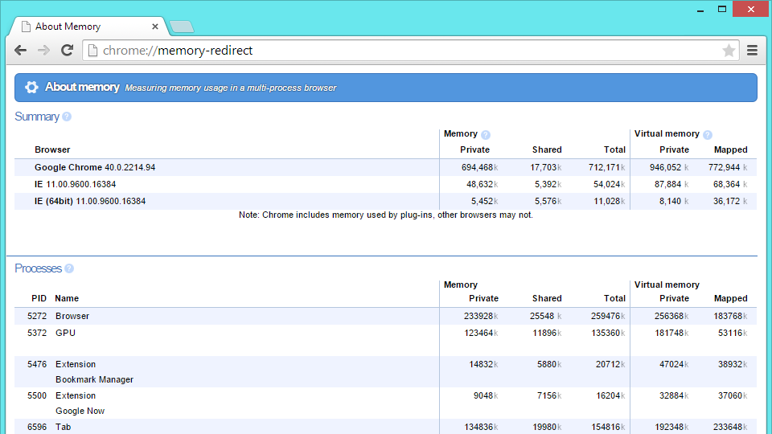This screenshot has width=772, height=434.
Task: Click the Browser process row with PID 5272
Action: click(72, 316)
